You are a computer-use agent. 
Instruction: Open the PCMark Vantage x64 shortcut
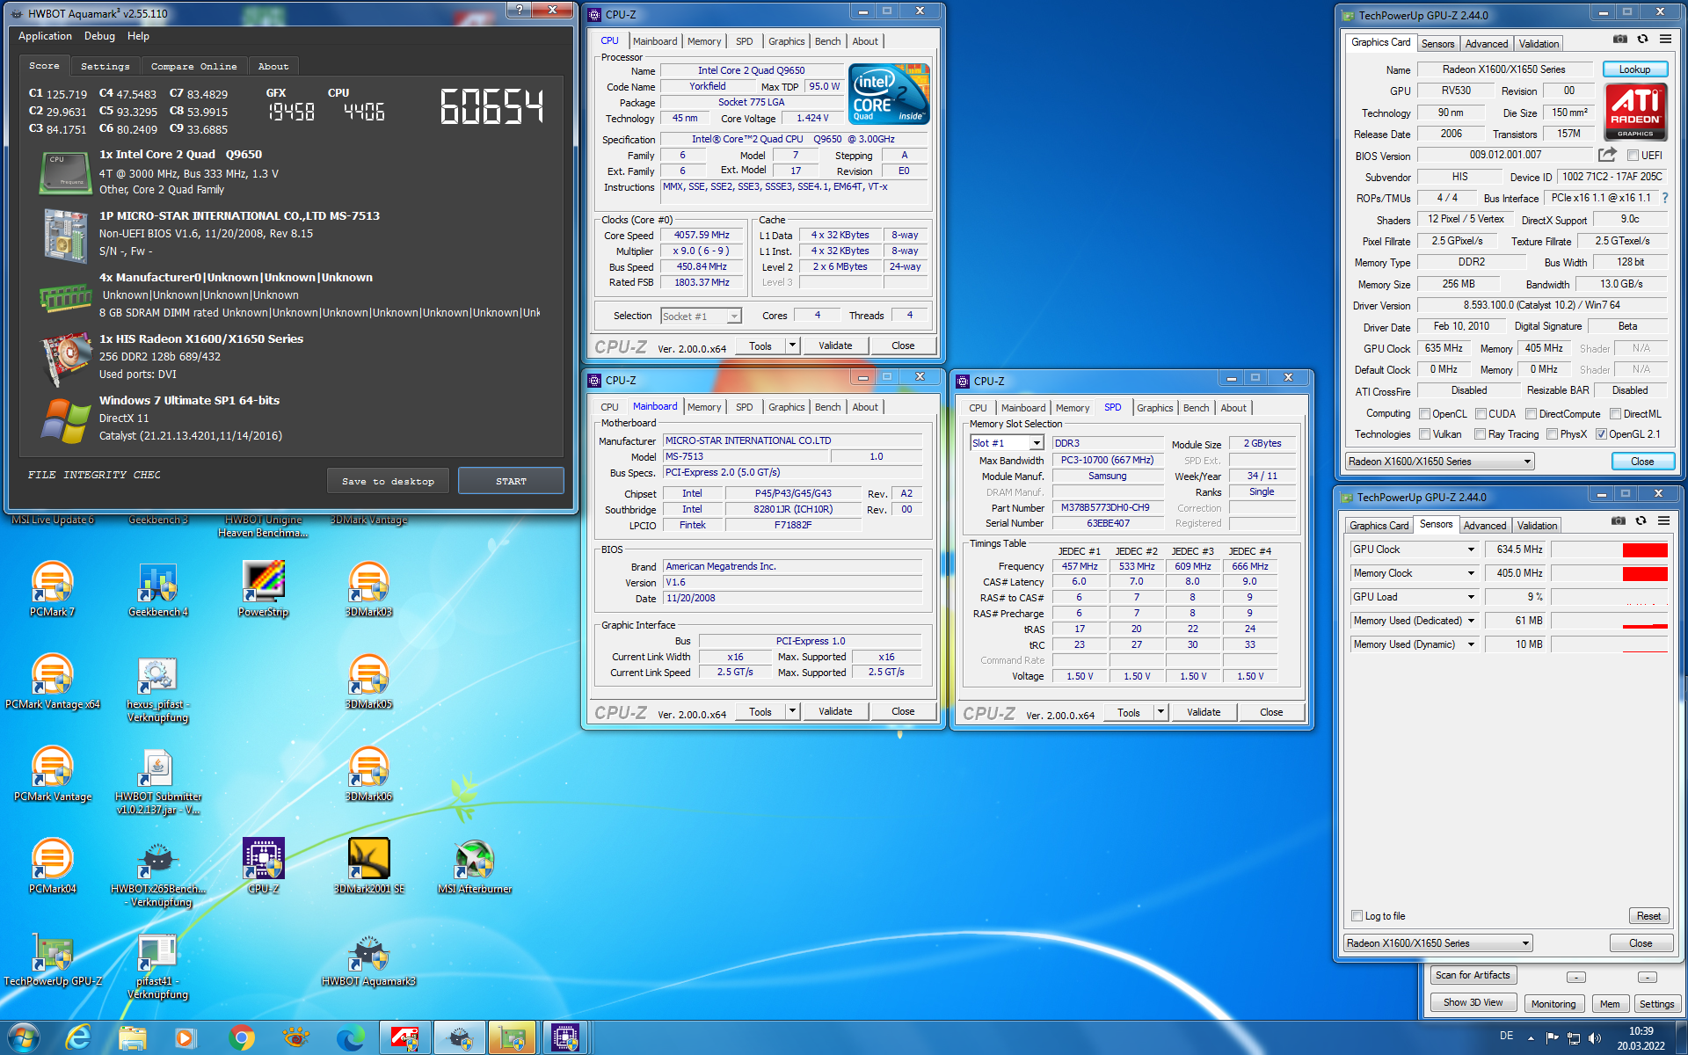click(53, 681)
